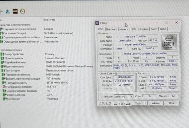Open the gauge sensor toolbar icon
189x128 pixels.
point(23,11)
